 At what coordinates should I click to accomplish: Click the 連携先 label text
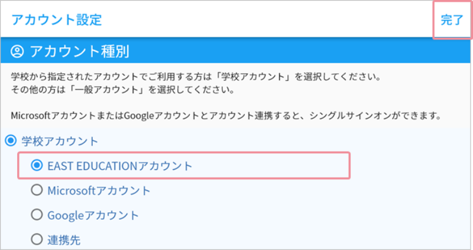[x=64, y=240]
